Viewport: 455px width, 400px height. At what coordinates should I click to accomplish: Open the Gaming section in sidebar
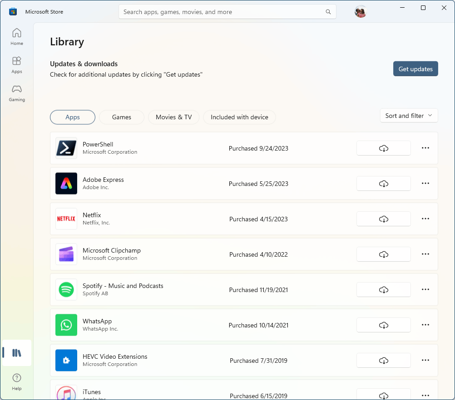point(16,93)
